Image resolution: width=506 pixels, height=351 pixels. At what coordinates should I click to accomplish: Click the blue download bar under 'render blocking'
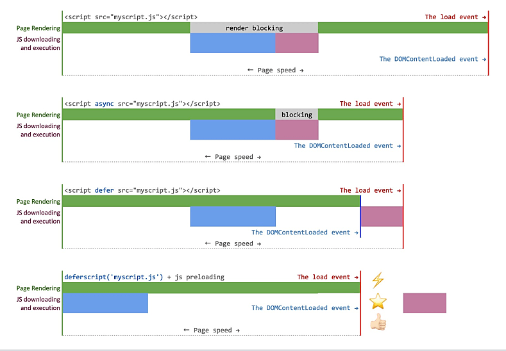tap(233, 43)
